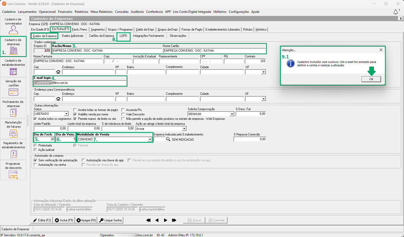The width and height of the screenshot is (404, 237).
Task: Click the notification bell icon
Action: [396, 12]
